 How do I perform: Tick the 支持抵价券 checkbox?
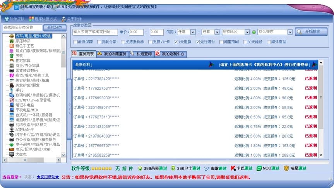click(x=123, y=42)
